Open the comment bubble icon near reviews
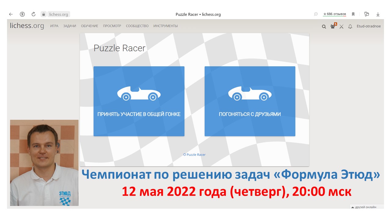This screenshot has height=220, width=391. 316,14
